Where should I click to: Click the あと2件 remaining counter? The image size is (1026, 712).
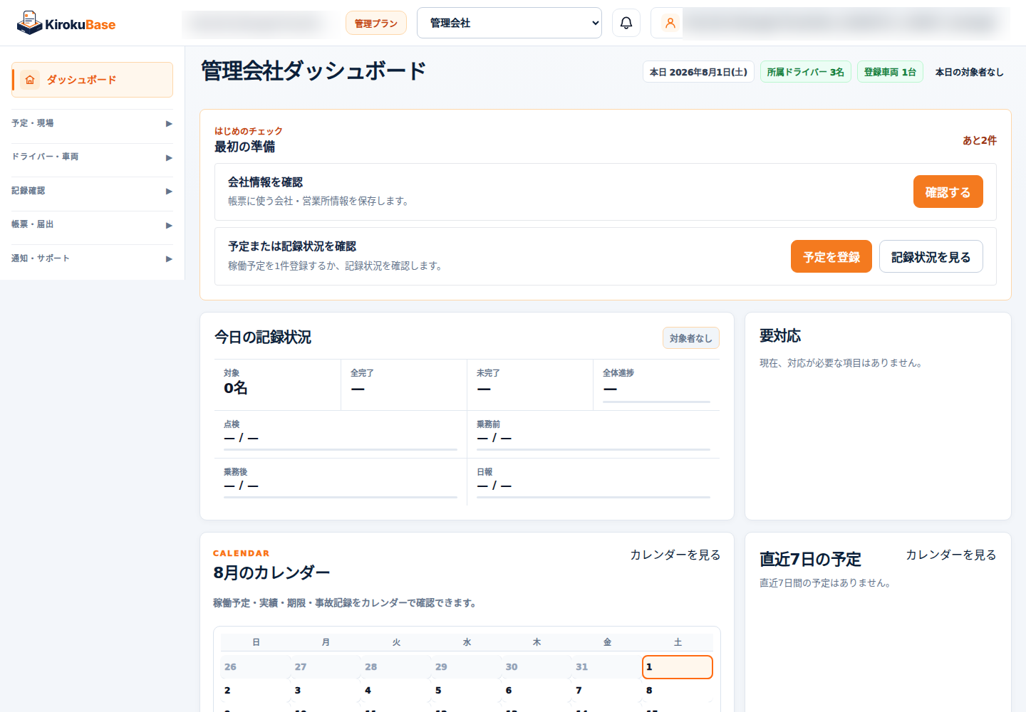[x=980, y=140]
